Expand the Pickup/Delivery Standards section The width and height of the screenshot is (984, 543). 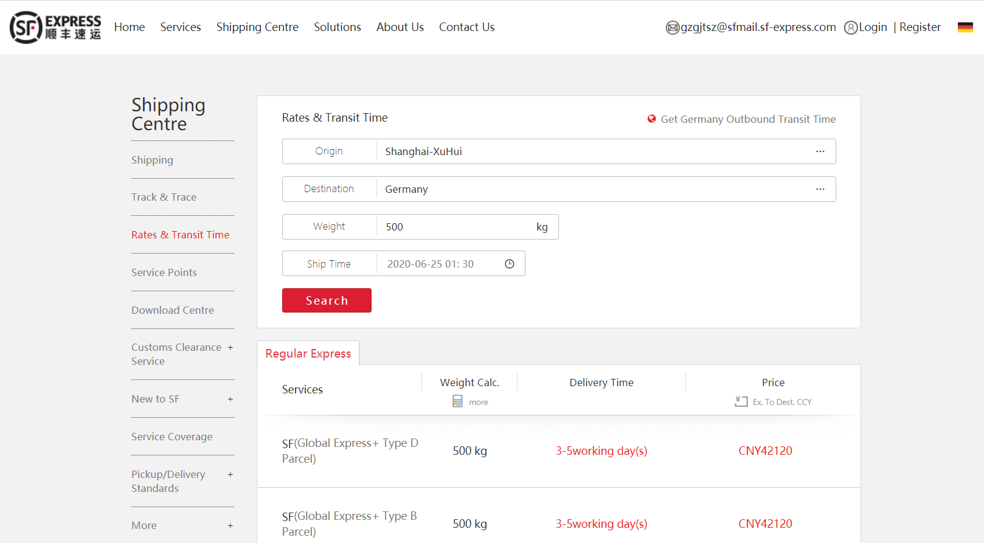pos(230,474)
